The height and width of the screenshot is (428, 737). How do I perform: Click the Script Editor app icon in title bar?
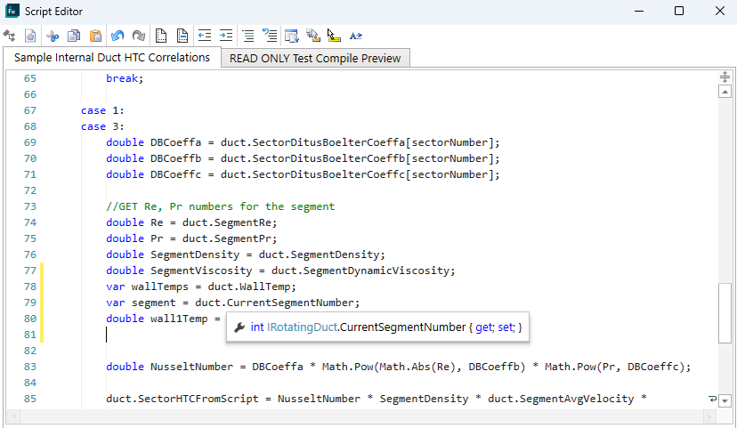[x=12, y=12]
